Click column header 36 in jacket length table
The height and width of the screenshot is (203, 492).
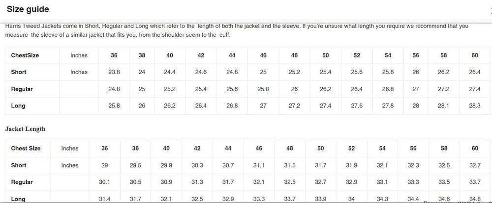(x=104, y=148)
